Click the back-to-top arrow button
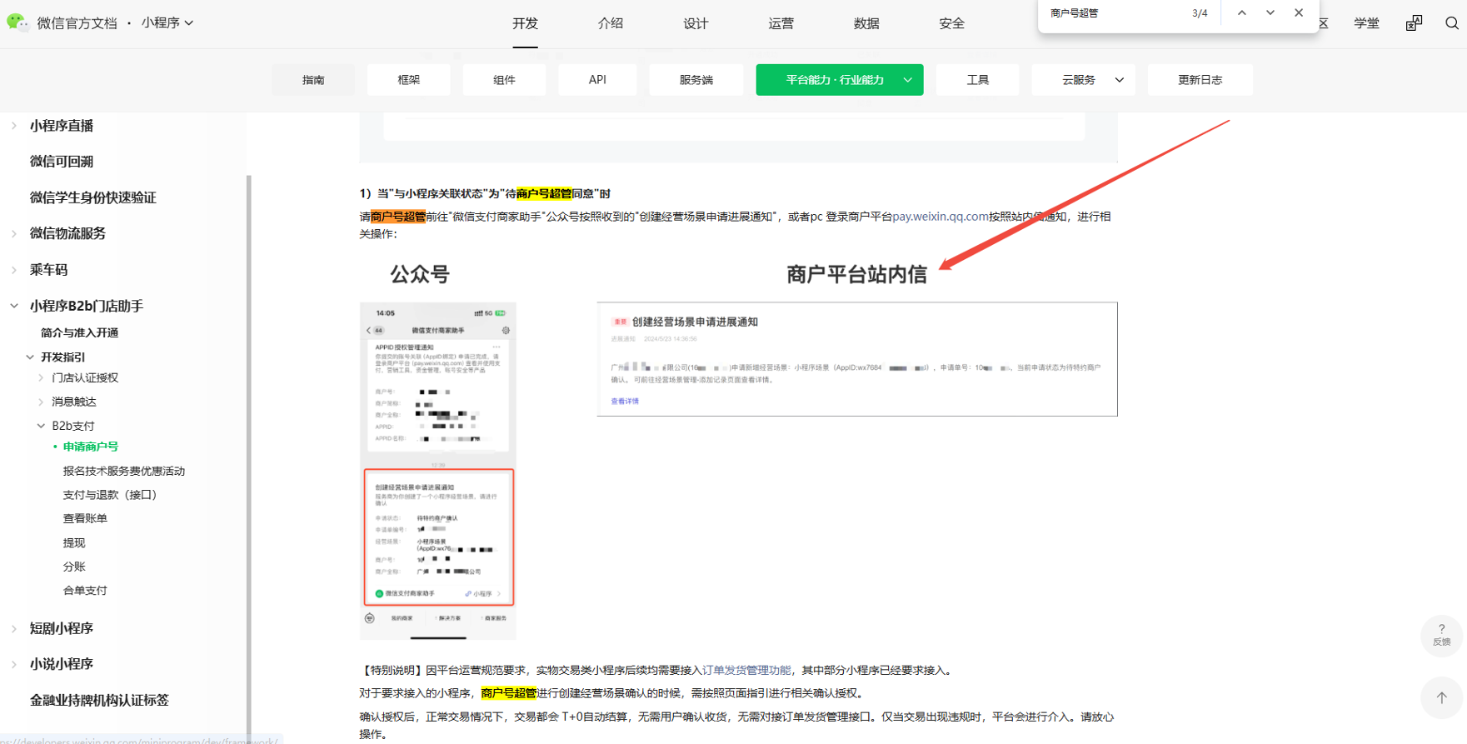This screenshot has width=1467, height=744. tap(1441, 698)
